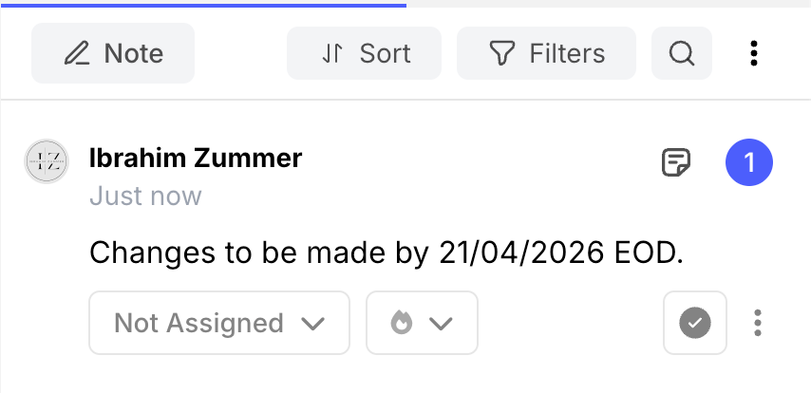
Task: Select the comment text about 21/04/2026 EOD
Action: point(387,253)
